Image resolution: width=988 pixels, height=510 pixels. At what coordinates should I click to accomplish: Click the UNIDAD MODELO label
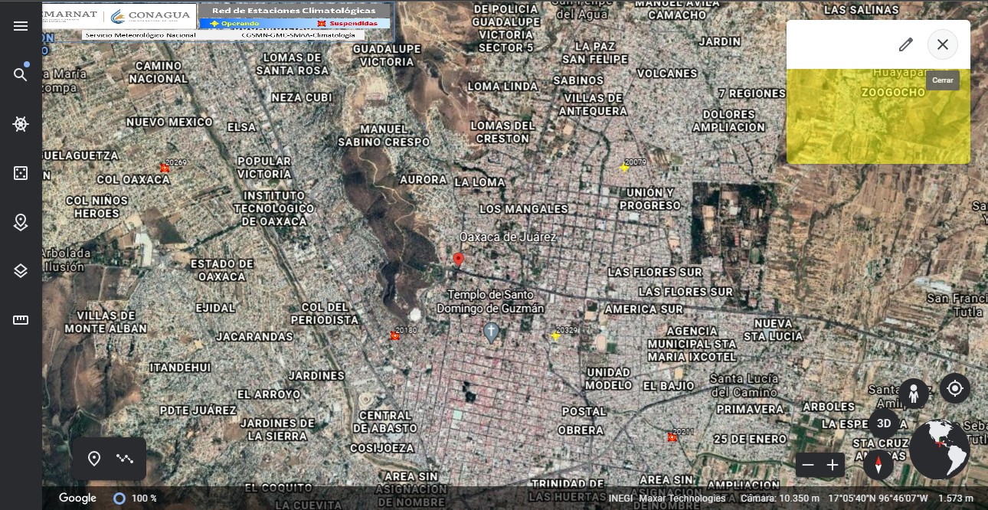coord(609,378)
